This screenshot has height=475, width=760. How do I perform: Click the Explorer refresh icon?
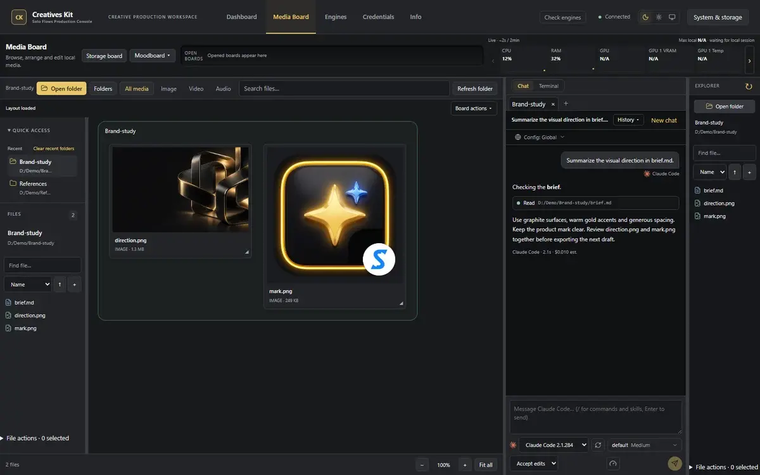tap(749, 86)
